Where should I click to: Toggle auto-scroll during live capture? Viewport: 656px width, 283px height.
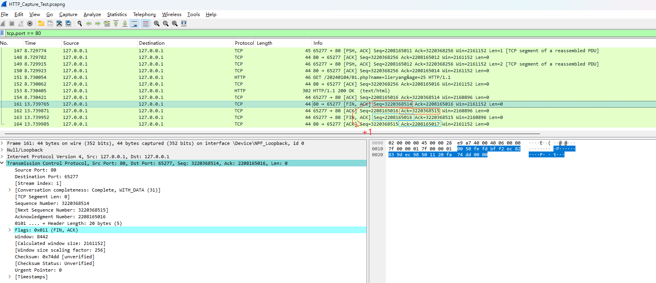point(134,24)
